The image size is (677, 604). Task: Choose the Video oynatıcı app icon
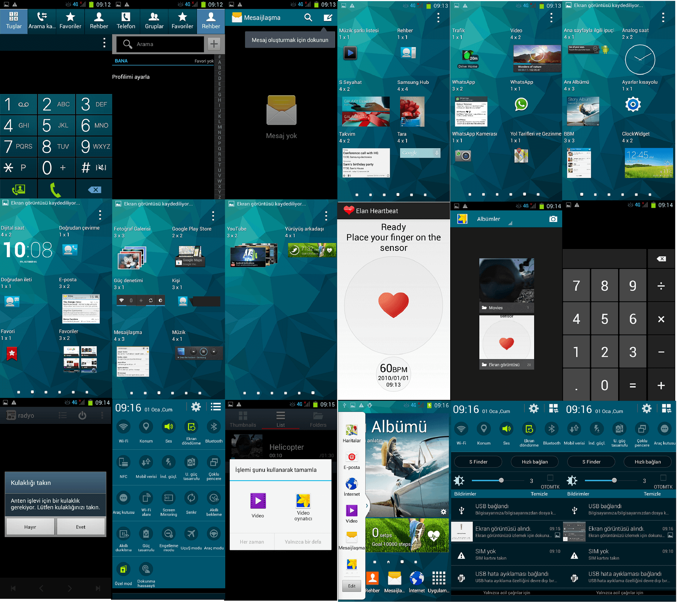pos(303,506)
